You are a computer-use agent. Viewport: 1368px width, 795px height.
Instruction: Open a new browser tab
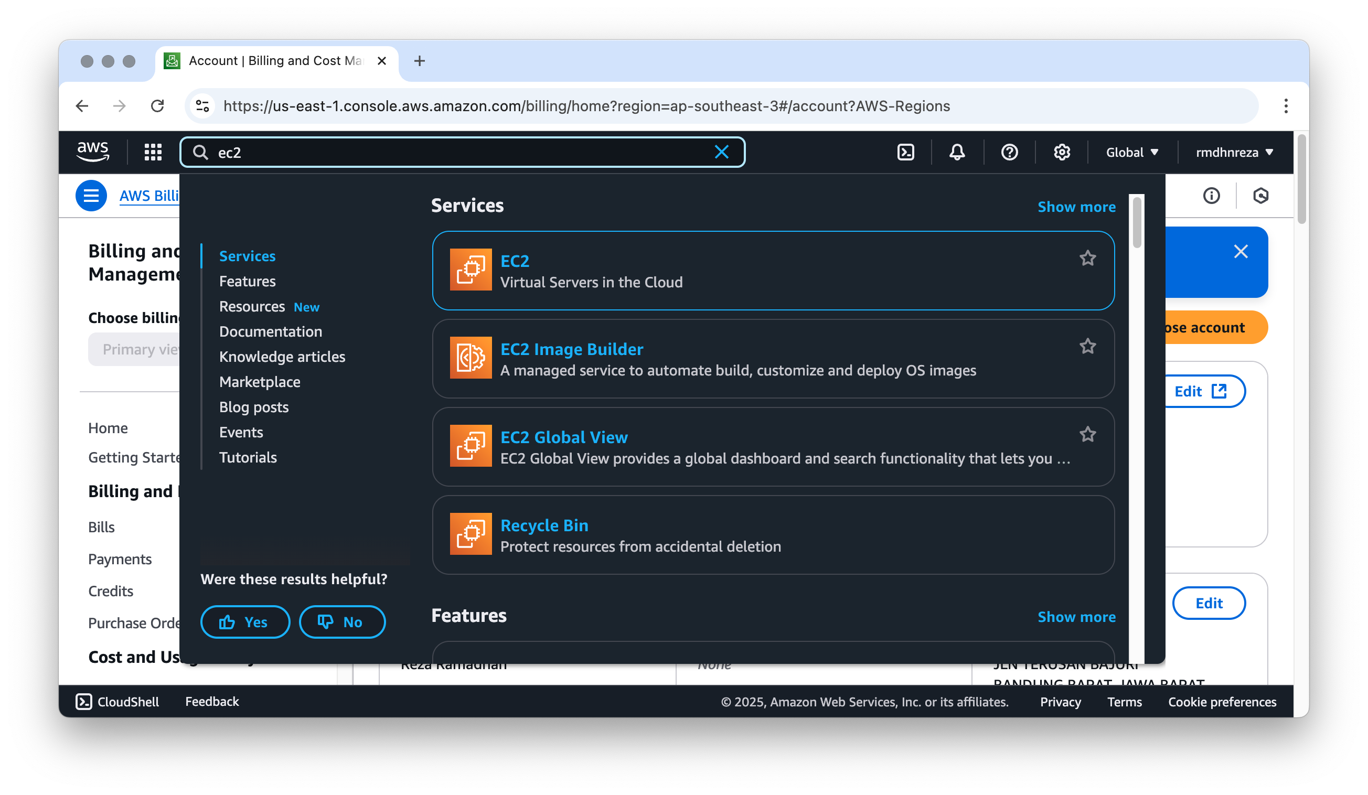pos(419,61)
